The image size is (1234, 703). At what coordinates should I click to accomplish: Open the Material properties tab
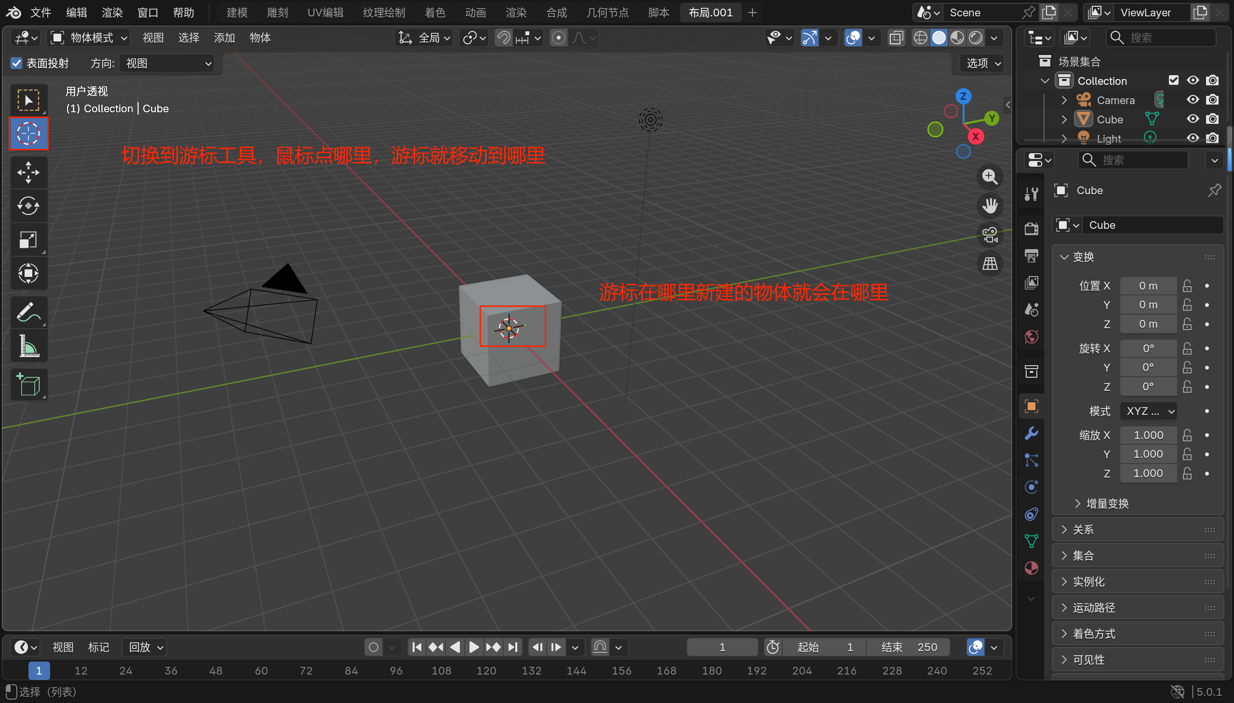click(x=1031, y=568)
